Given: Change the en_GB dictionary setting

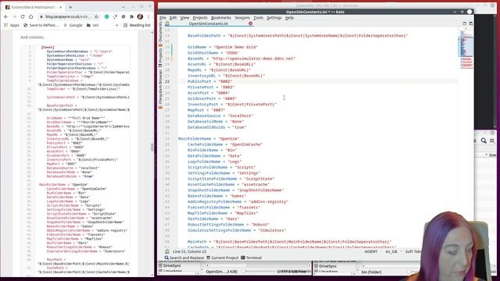Looking at the screenshot, I should 391,251.
